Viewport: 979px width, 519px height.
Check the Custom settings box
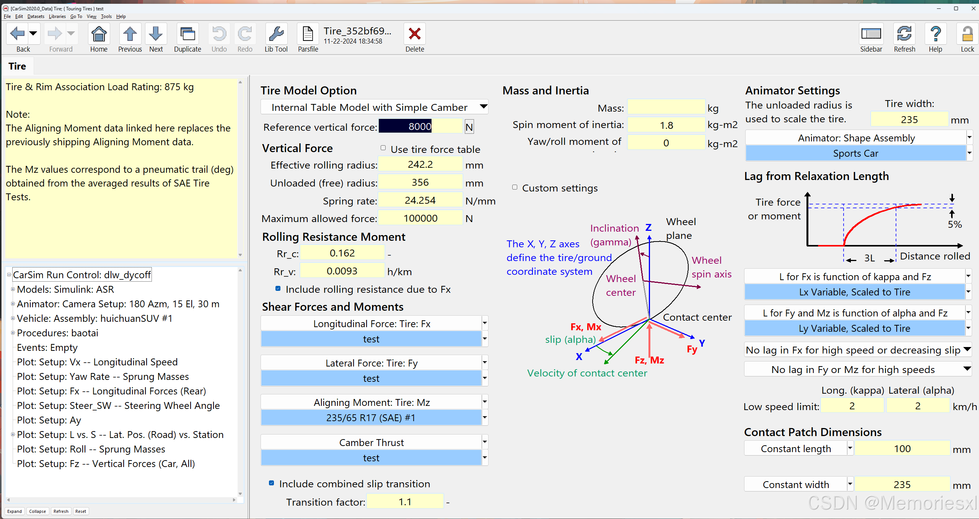click(x=515, y=187)
